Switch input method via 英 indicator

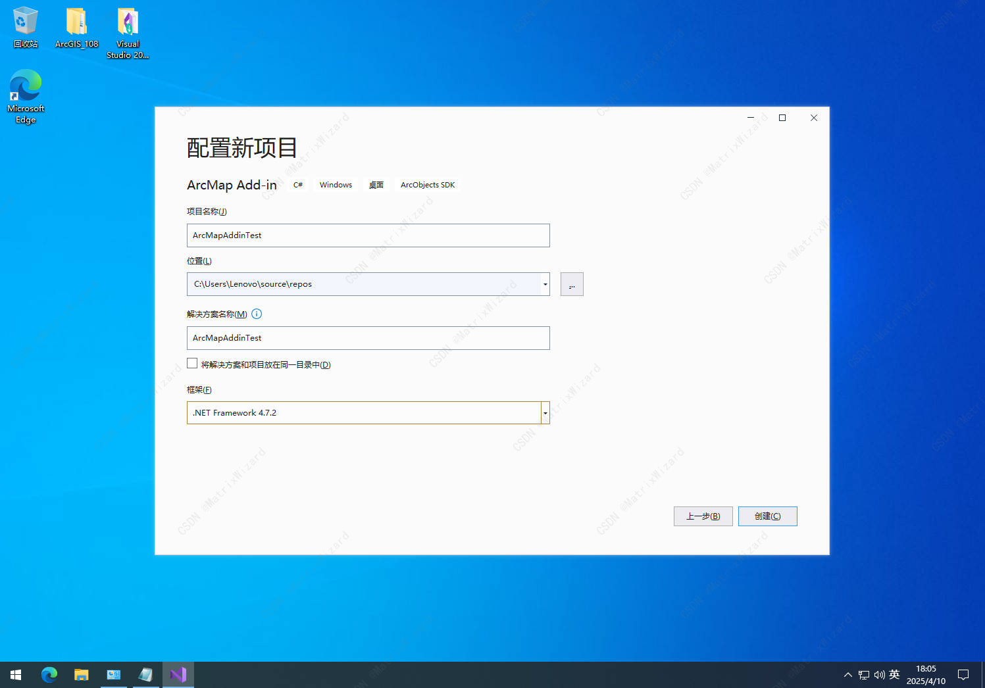click(x=894, y=675)
